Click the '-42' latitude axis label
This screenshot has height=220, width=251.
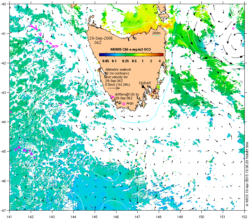pos(3,63)
